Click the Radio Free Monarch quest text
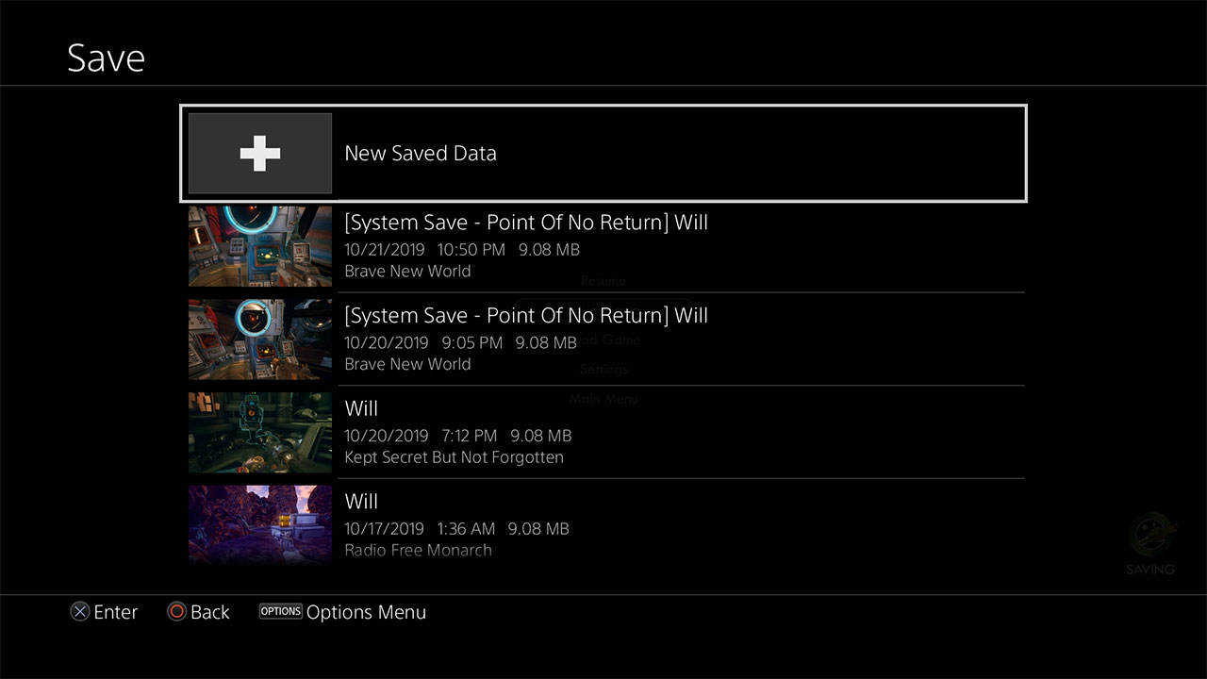The image size is (1207, 679). tap(418, 551)
